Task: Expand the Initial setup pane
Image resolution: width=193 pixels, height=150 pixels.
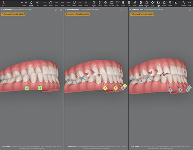Action: pos(56,10)
